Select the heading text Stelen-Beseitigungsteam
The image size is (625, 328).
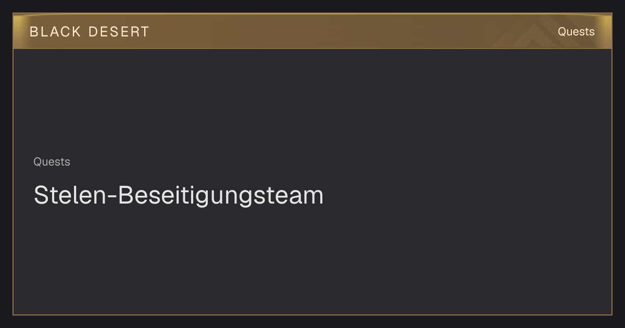(179, 196)
